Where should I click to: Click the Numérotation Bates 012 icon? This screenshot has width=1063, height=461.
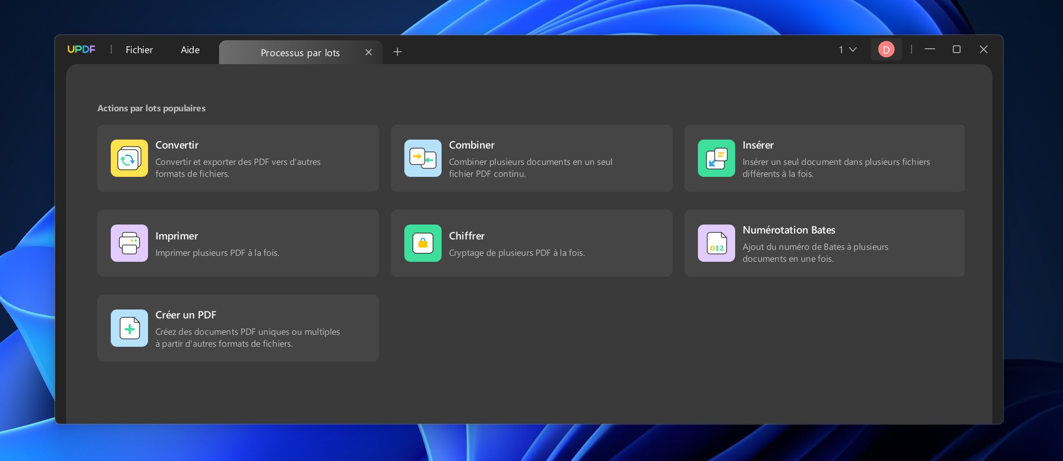coord(716,243)
